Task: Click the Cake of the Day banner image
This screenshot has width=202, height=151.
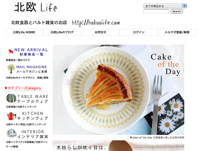Action: pyautogui.click(x=119, y=90)
